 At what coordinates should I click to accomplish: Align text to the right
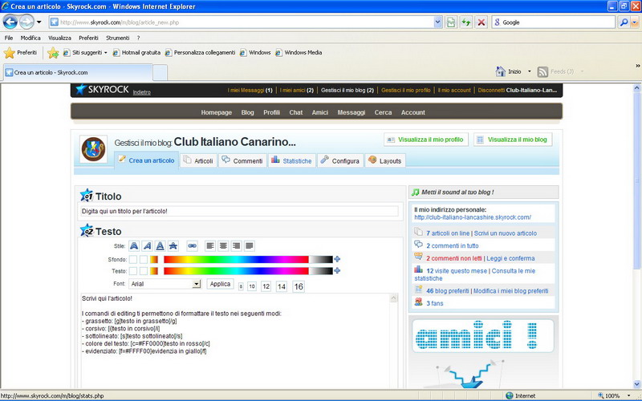236,246
